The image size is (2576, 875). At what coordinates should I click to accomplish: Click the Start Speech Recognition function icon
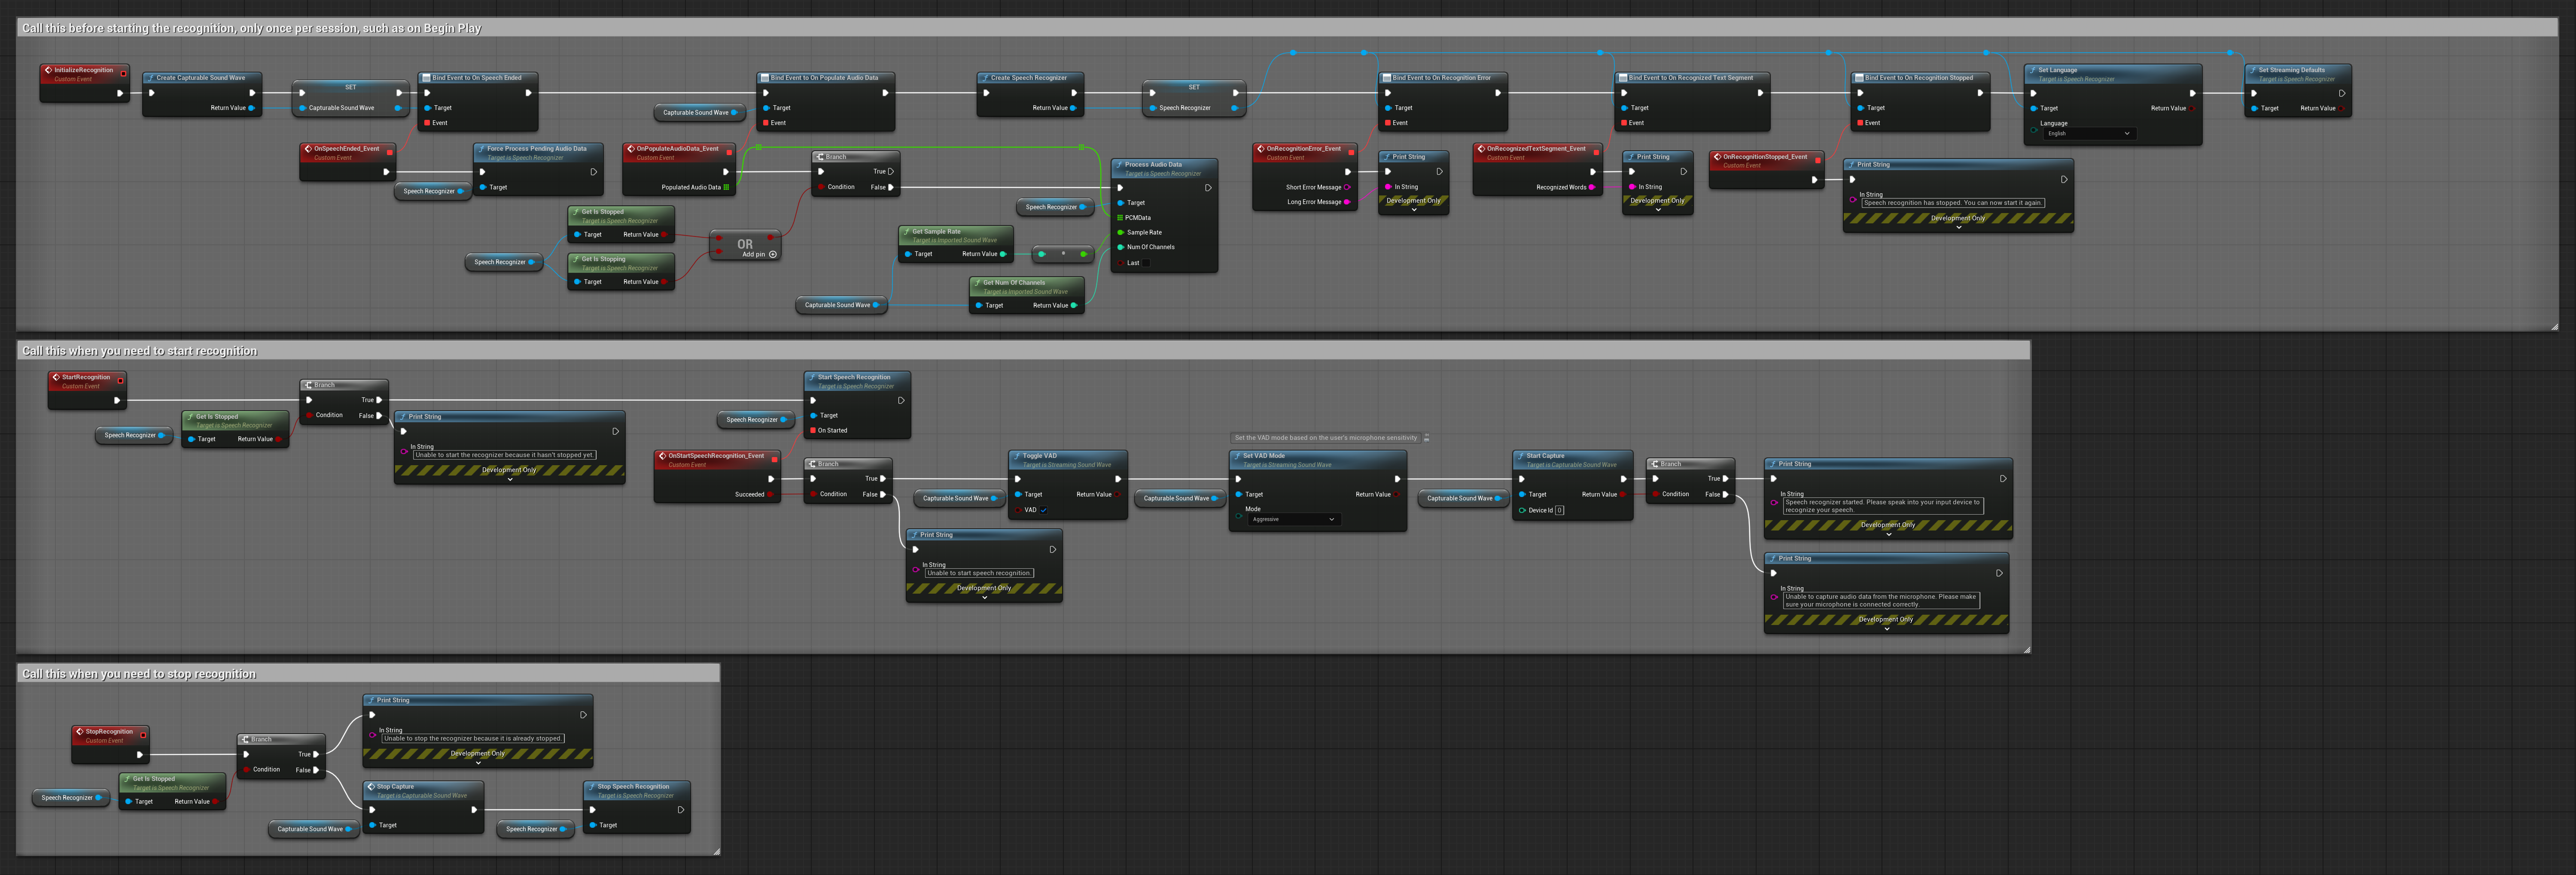pos(812,378)
